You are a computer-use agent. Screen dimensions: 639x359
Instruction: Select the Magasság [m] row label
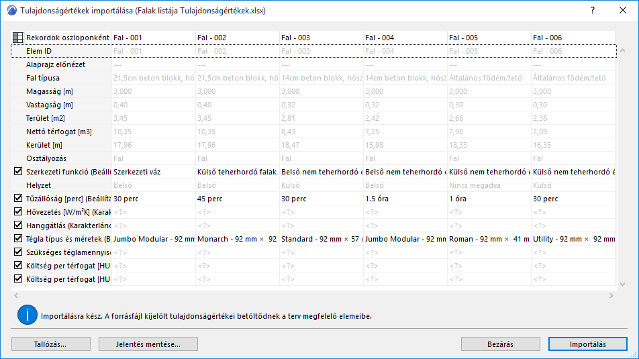point(49,91)
